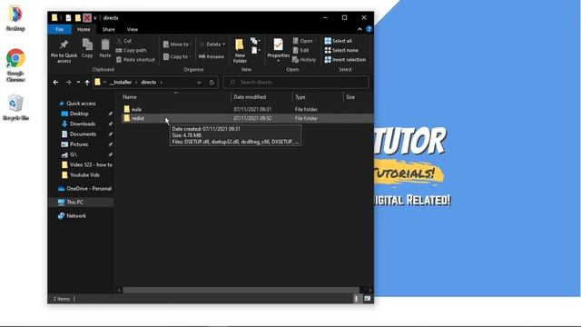Click directx in the address path
Image resolution: width=581 pixels, height=327 pixels.
pyautogui.click(x=149, y=83)
